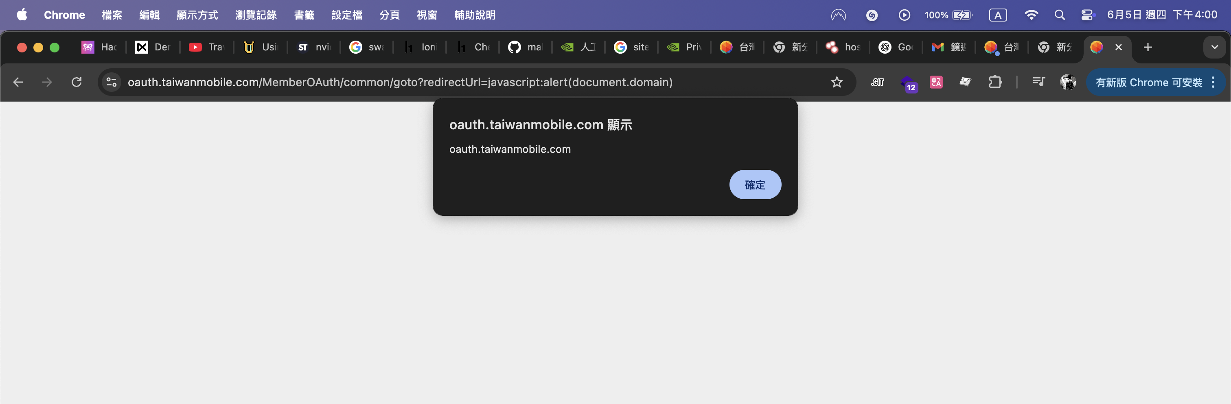Switch to the YouTube Tra tab
This screenshot has width=1231, height=404.
206,47
